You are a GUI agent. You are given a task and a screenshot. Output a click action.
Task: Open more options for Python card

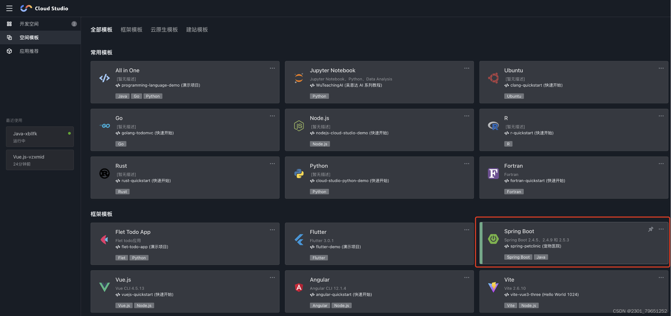click(467, 164)
